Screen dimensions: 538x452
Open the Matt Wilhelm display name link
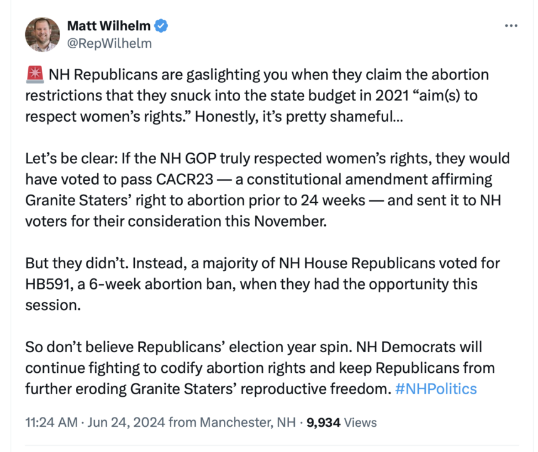[109, 26]
